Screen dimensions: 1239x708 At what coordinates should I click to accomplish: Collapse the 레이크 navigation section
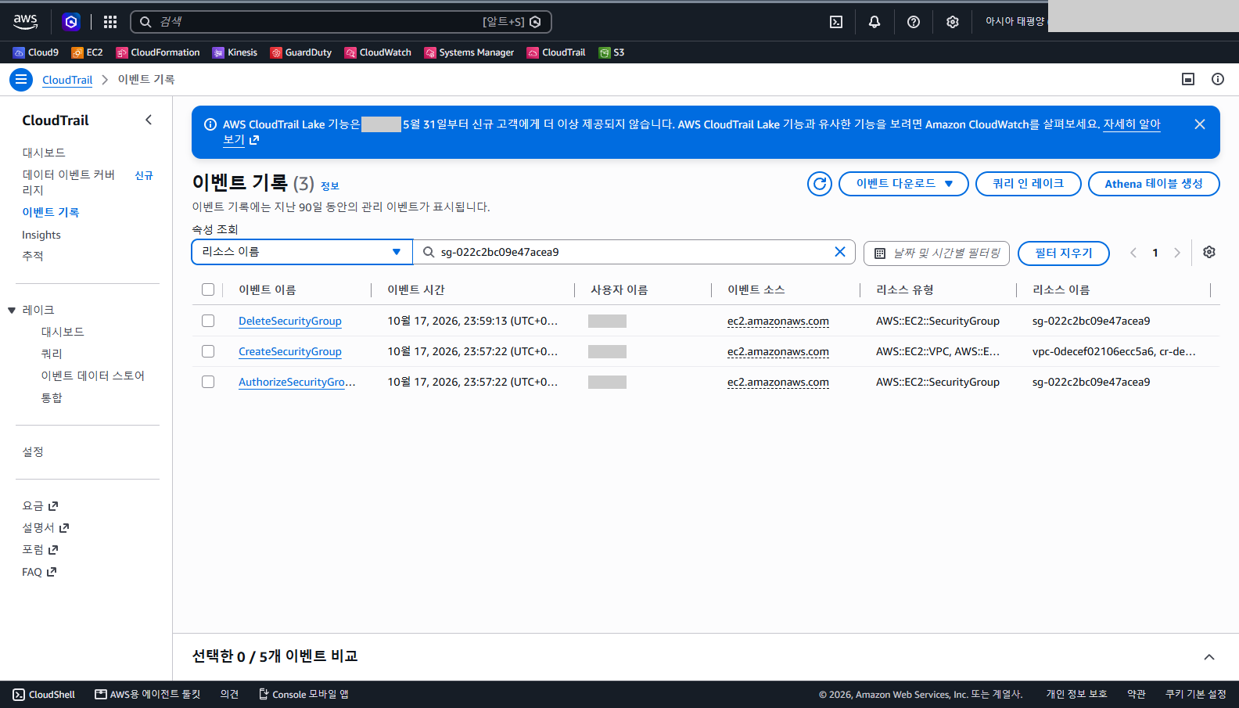click(x=12, y=311)
